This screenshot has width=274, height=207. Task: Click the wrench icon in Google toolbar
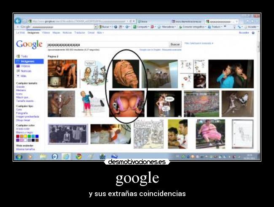(239, 27)
